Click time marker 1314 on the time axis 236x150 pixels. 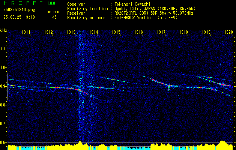(94, 32)
